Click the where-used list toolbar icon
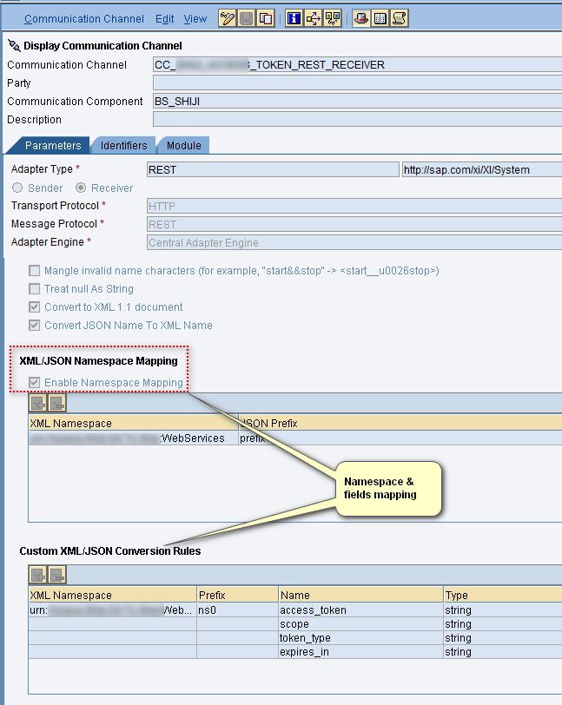562x705 pixels. [x=314, y=18]
